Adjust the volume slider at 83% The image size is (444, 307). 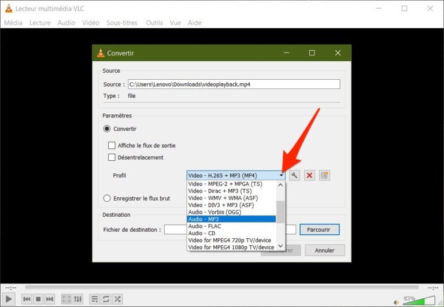[x=419, y=300]
